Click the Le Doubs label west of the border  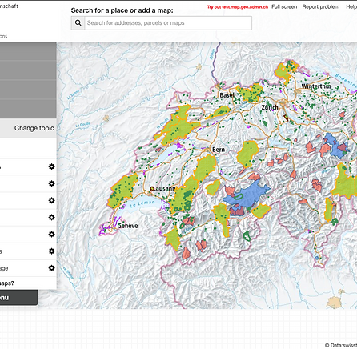[x=82, y=125]
